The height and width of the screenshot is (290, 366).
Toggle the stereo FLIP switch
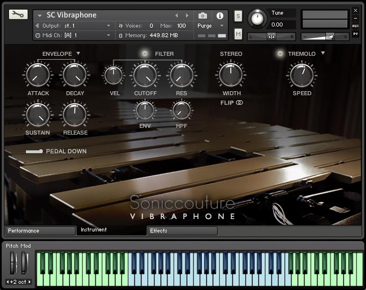240,102
